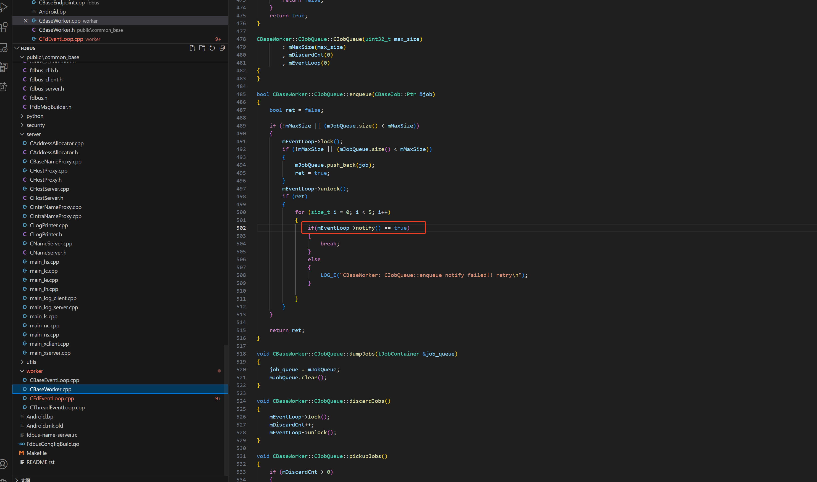Viewport: 817px width, 482px height.
Task: Click line number 502 in the gutter
Action: tap(241, 228)
